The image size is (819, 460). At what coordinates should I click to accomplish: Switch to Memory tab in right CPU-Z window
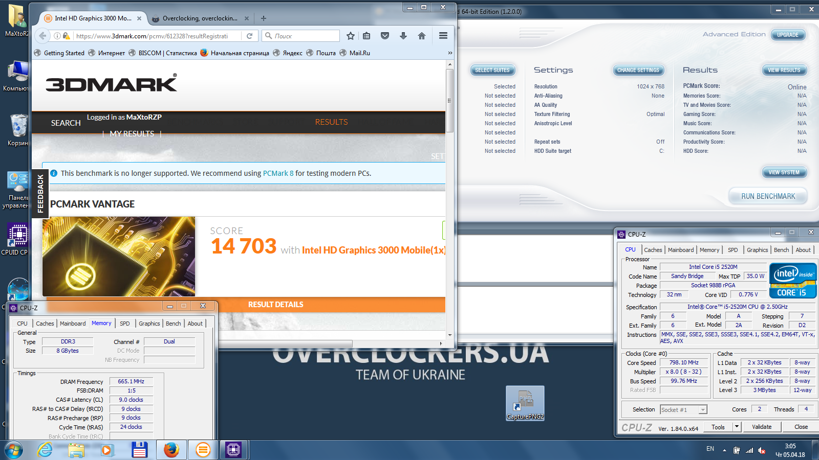[x=709, y=250]
